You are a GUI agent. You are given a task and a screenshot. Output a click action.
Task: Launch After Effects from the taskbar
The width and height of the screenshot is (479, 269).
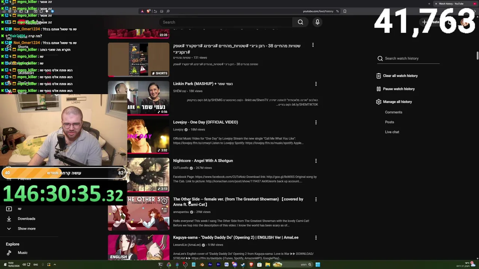(x=210, y=265)
